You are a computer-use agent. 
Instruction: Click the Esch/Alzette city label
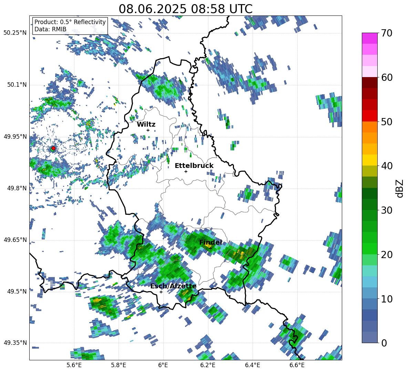tap(173, 286)
